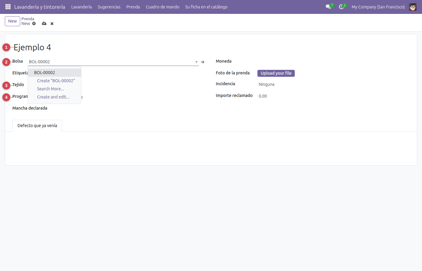The height and width of the screenshot is (271, 422).
Task: Edit the Importe reclamado value 0.00
Action: coord(263,96)
